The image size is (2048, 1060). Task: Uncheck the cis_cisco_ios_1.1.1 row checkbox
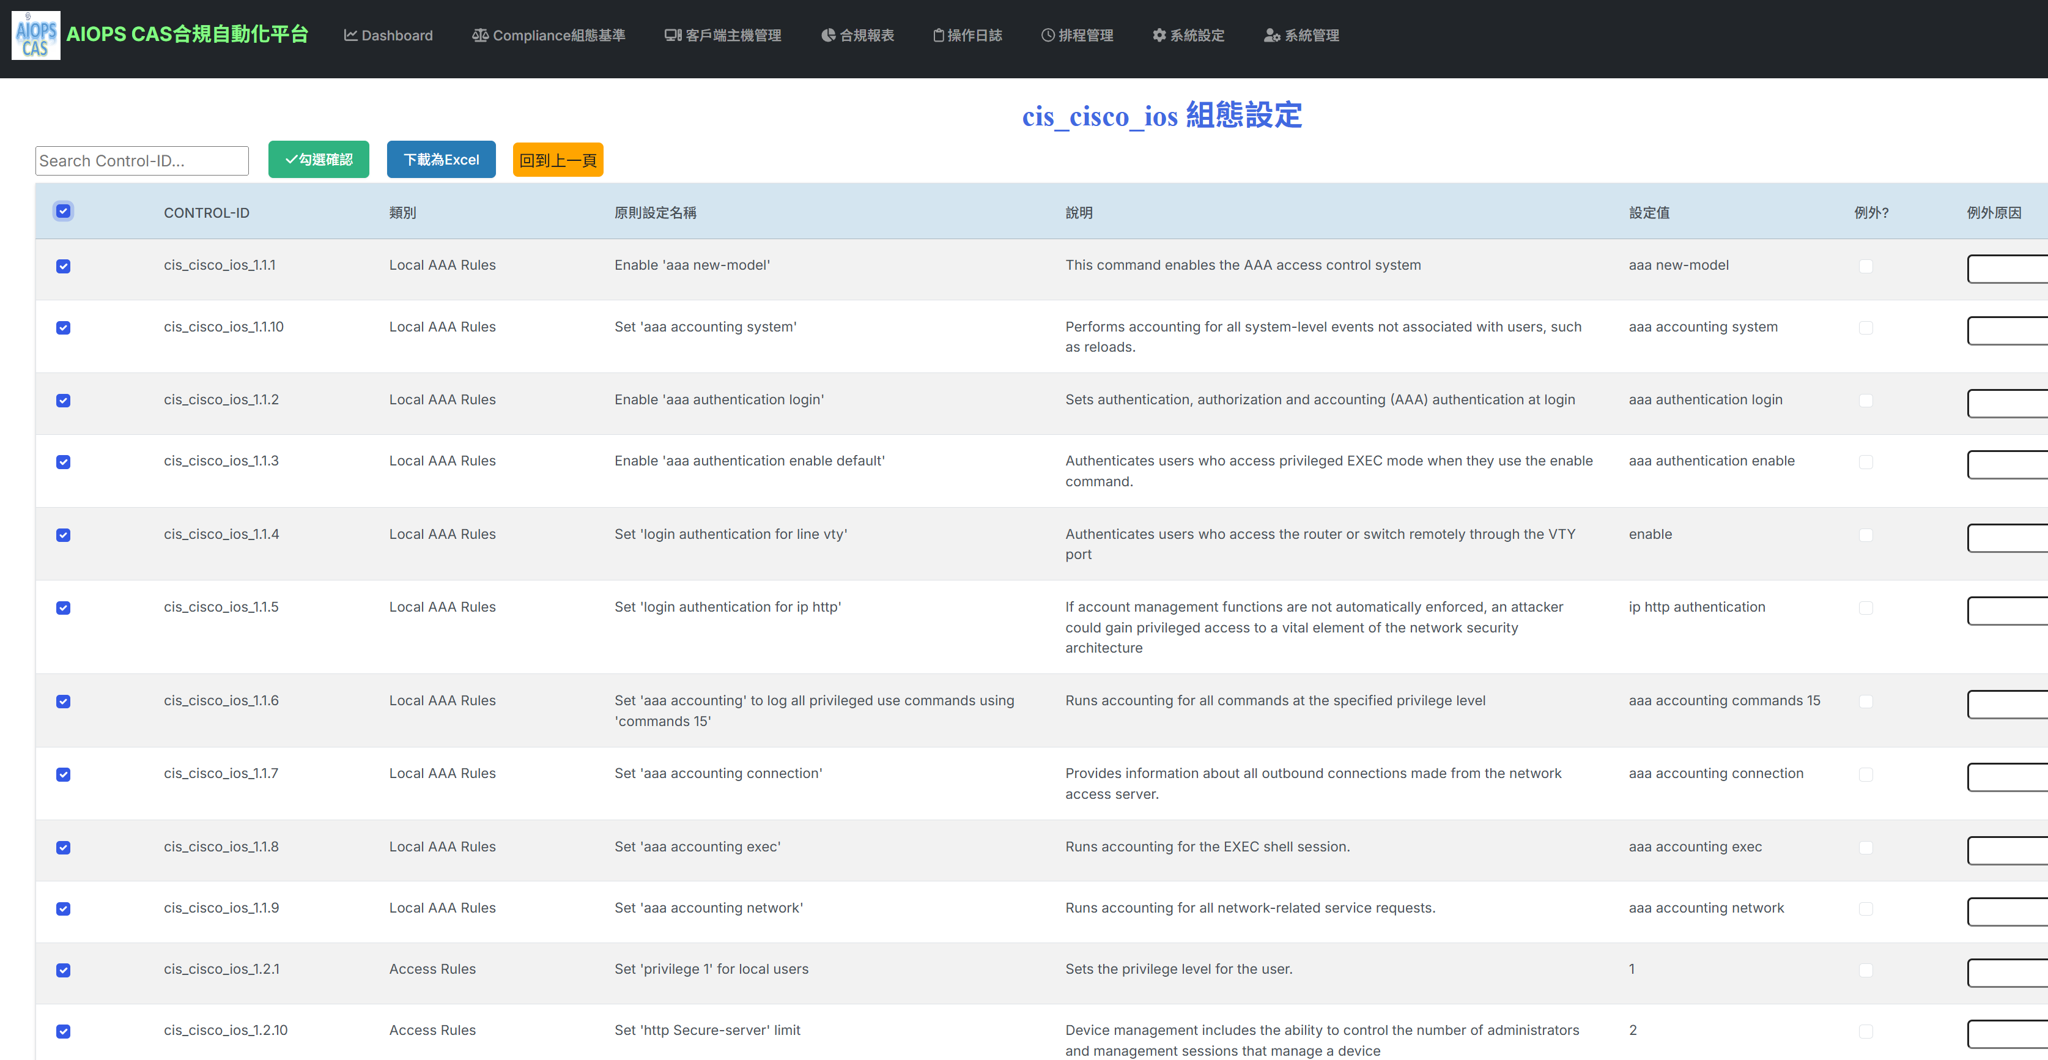(x=64, y=267)
